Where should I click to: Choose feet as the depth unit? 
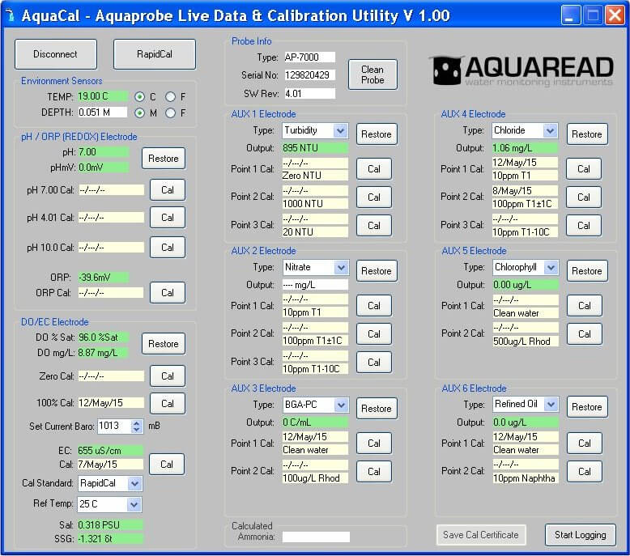pyautogui.click(x=171, y=112)
